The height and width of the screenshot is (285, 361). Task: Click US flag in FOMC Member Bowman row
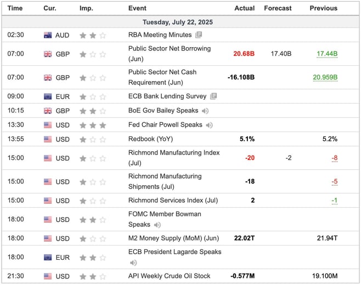click(48, 220)
